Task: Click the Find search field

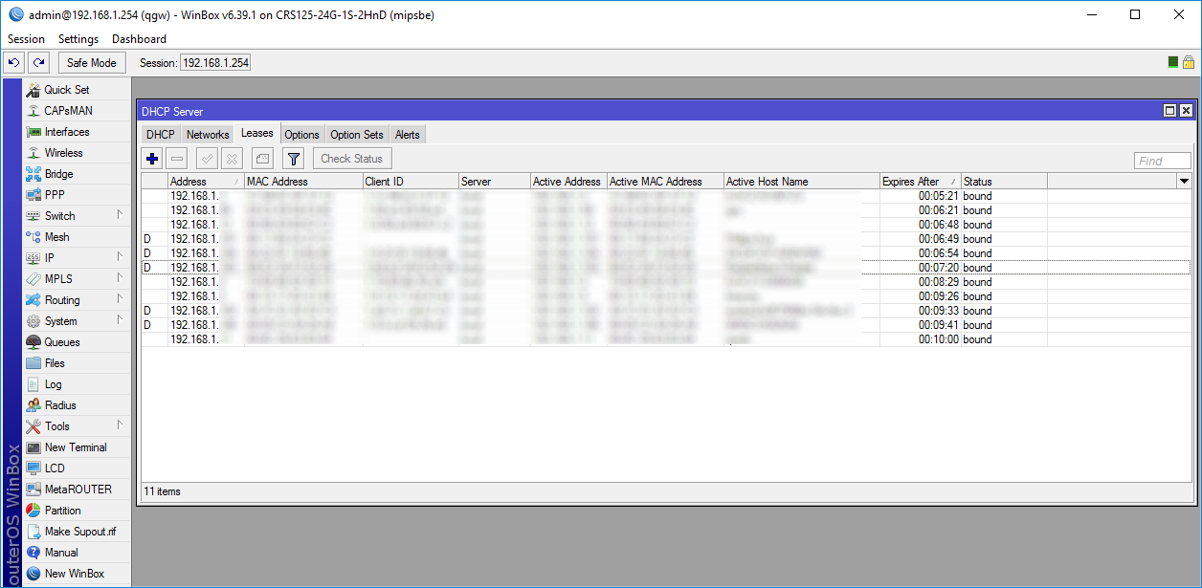Action: 1163,161
